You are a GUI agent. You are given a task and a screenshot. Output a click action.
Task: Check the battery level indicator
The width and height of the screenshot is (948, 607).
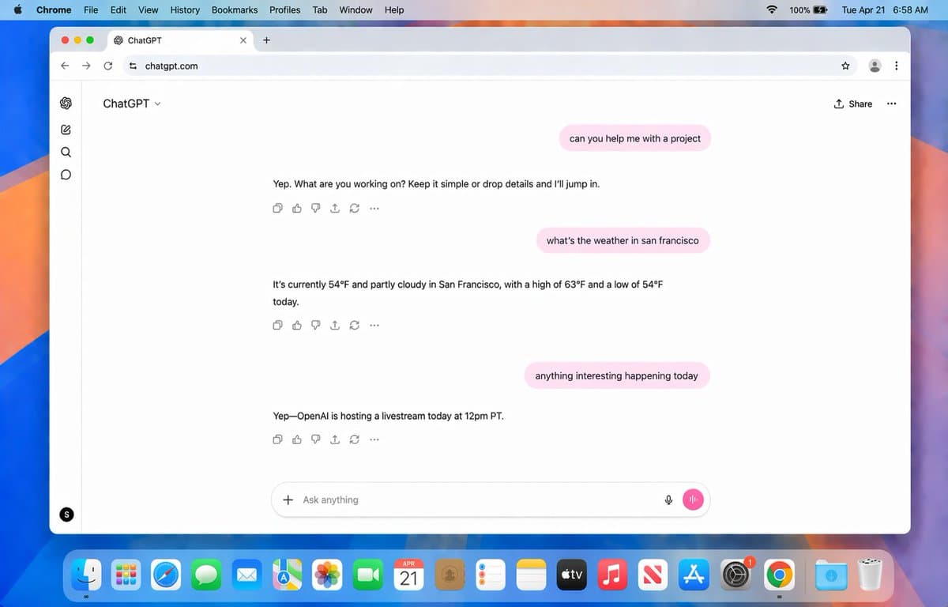(x=807, y=9)
